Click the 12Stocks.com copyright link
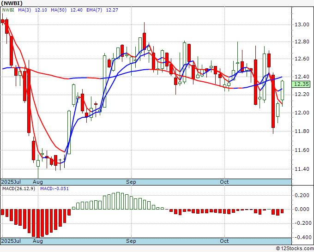The width and height of the screenshot is (314, 252). [x=295, y=248]
